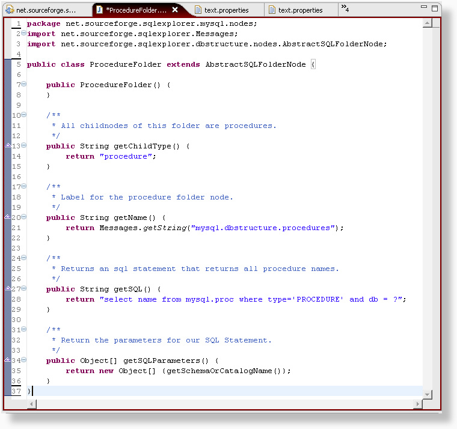Click the vertical scrollbar up arrow
Screen dimensions: 457x429
point(427,23)
